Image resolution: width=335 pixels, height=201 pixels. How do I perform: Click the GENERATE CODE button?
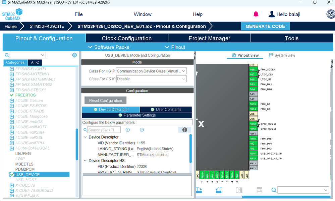pyautogui.click(x=265, y=26)
